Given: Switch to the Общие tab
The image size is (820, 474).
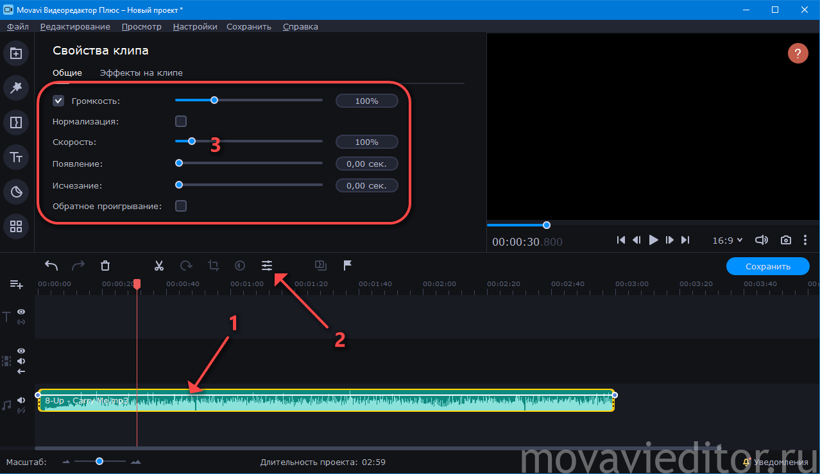Looking at the screenshot, I should pyautogui.click(x=67, y=72).
